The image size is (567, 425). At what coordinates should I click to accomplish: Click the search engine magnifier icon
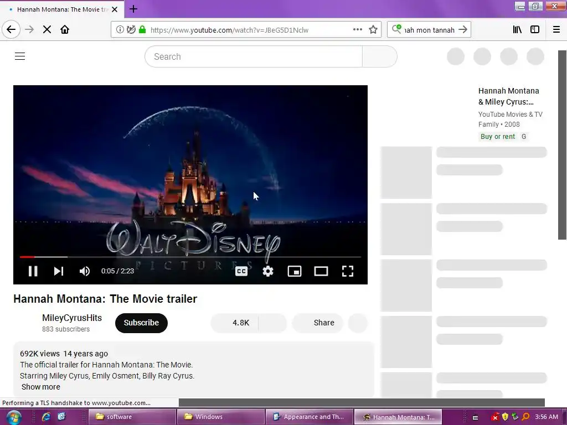tap(396, 29)
